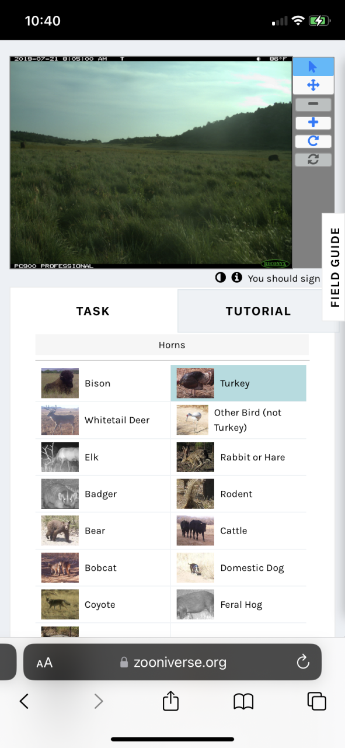Screen dimensions: 345x748
Task: Reset the image view
Action: tap(313, 160)
